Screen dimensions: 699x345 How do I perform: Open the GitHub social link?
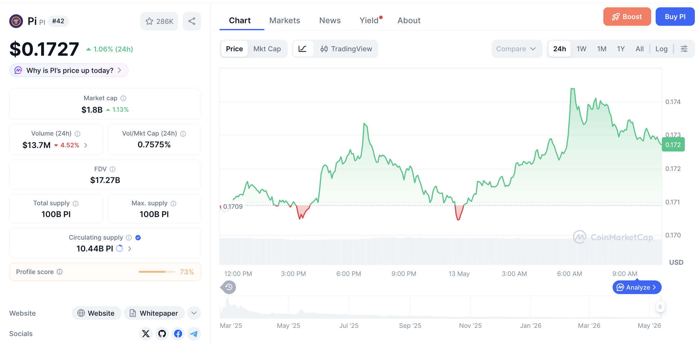coord(162,334)
